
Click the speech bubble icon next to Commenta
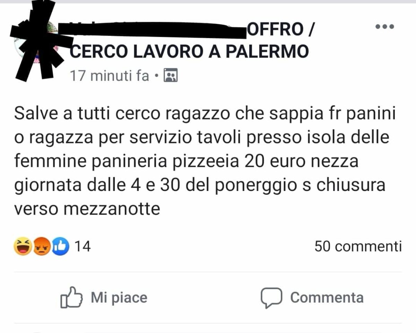coord(271,298)
